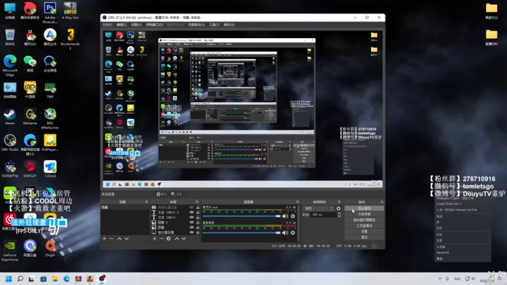The height and width of the screenshot is (285, 507).
Task: Open transition properties gear icon
Action: (338, 208)
